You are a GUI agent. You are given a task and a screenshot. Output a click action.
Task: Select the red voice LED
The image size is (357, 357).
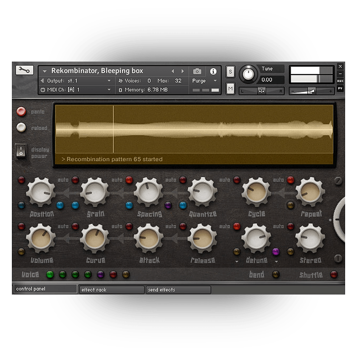(x=113, y=275)
